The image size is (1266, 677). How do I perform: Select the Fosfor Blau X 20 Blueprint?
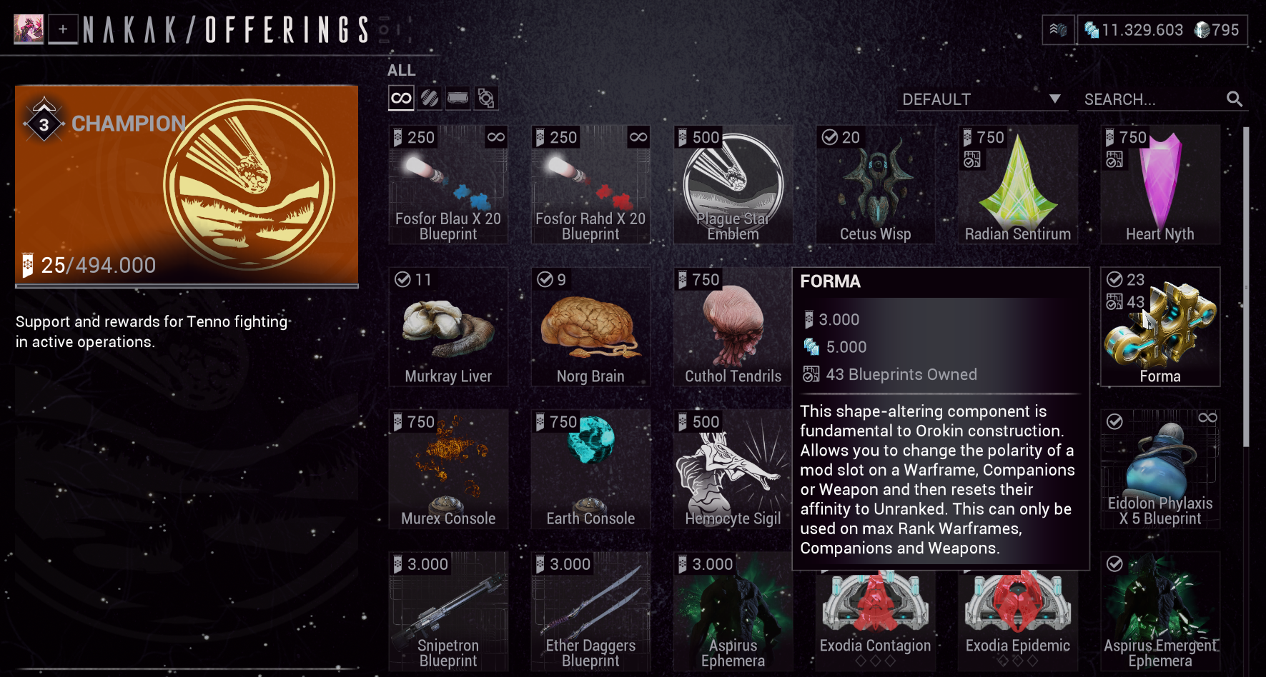pyautogui.click(x=448, y=185)
